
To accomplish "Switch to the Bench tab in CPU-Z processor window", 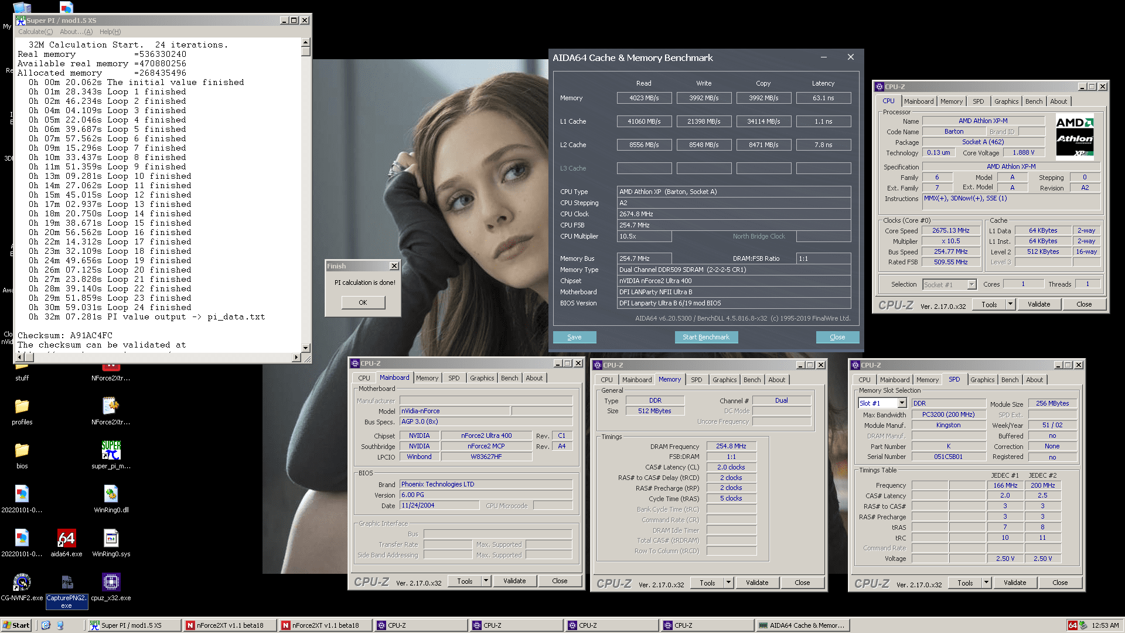I will pyautogui.click(x=1034, y=101).
